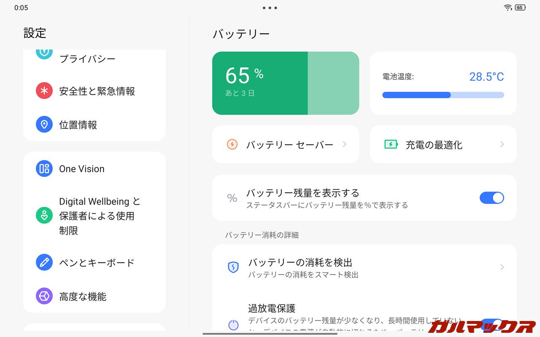The image size is (540, 337).
Task: Click the green Digital Wellbeing heart icon
Action: click(x=44, y=216)
